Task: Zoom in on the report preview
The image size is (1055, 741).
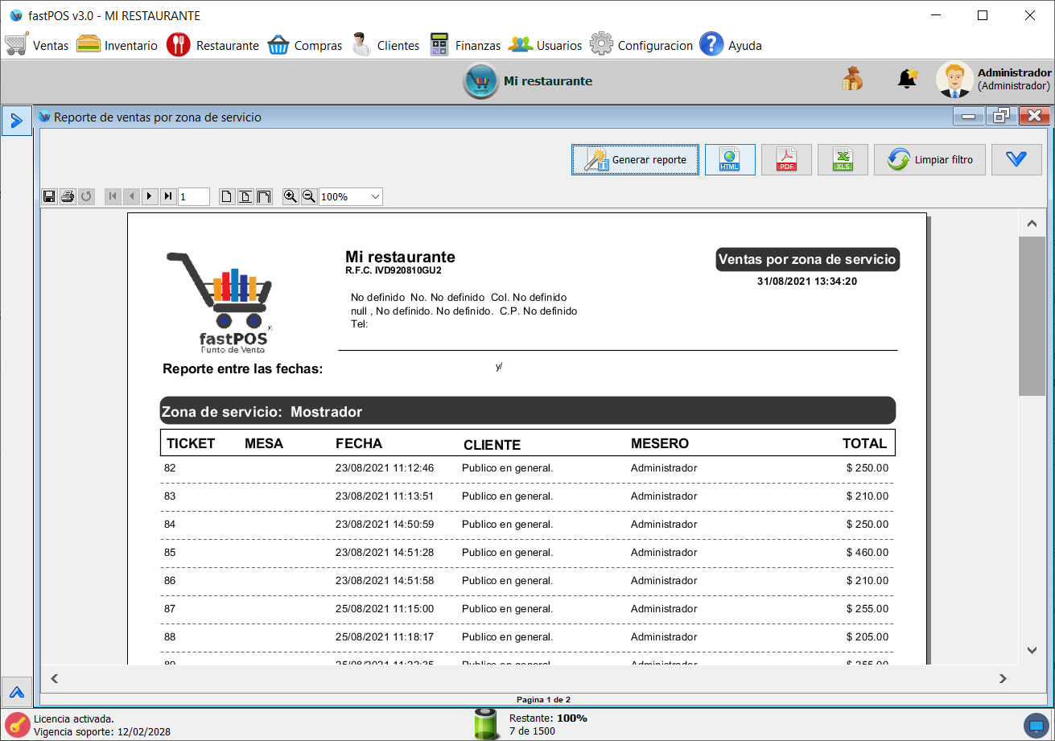Action: click(291, 196)
